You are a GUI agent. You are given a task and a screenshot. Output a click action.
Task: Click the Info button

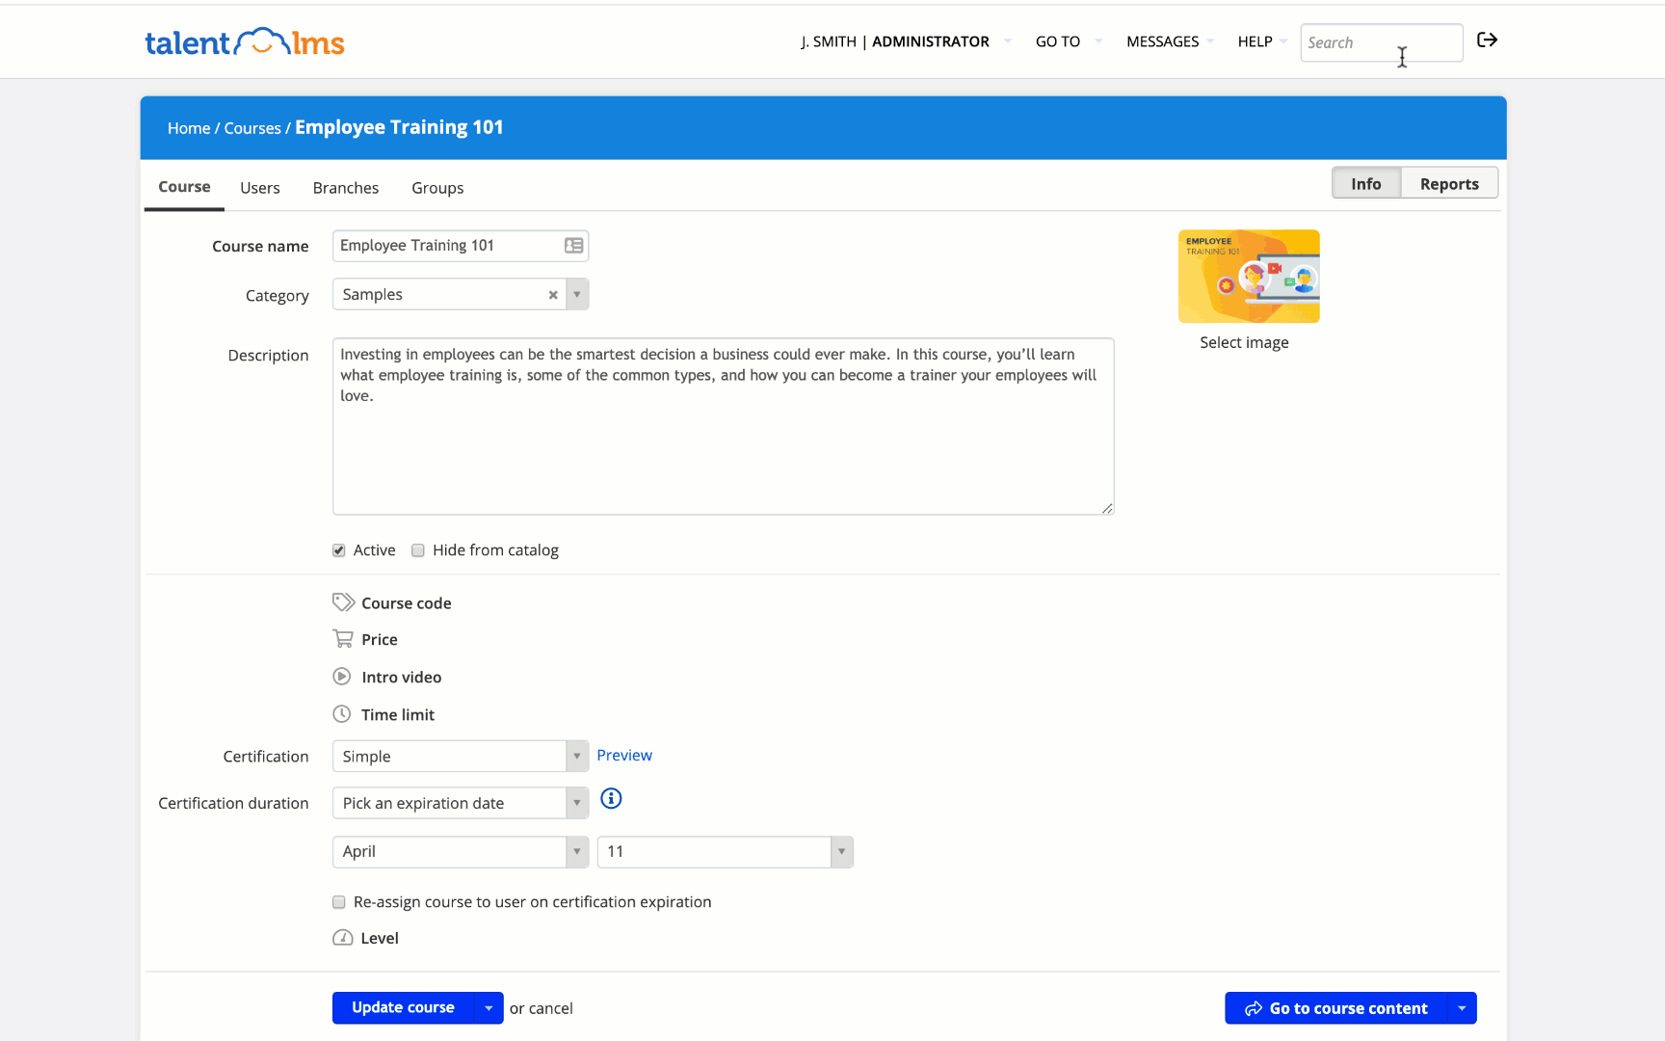1365,183
